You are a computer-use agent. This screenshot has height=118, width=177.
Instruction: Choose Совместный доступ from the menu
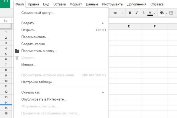pyautogui.click(x=38, y=13)
